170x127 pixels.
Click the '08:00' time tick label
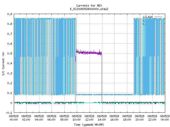point(64,120)
